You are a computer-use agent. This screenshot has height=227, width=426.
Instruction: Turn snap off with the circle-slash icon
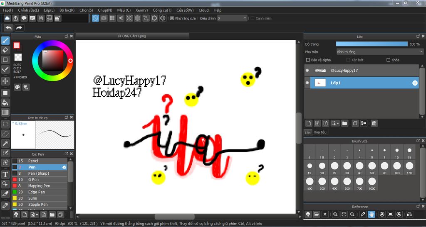(95, 18)
